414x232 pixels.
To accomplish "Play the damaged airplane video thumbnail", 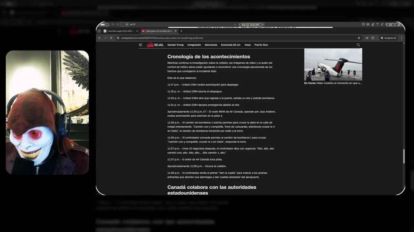I will [x=333, y=64].
